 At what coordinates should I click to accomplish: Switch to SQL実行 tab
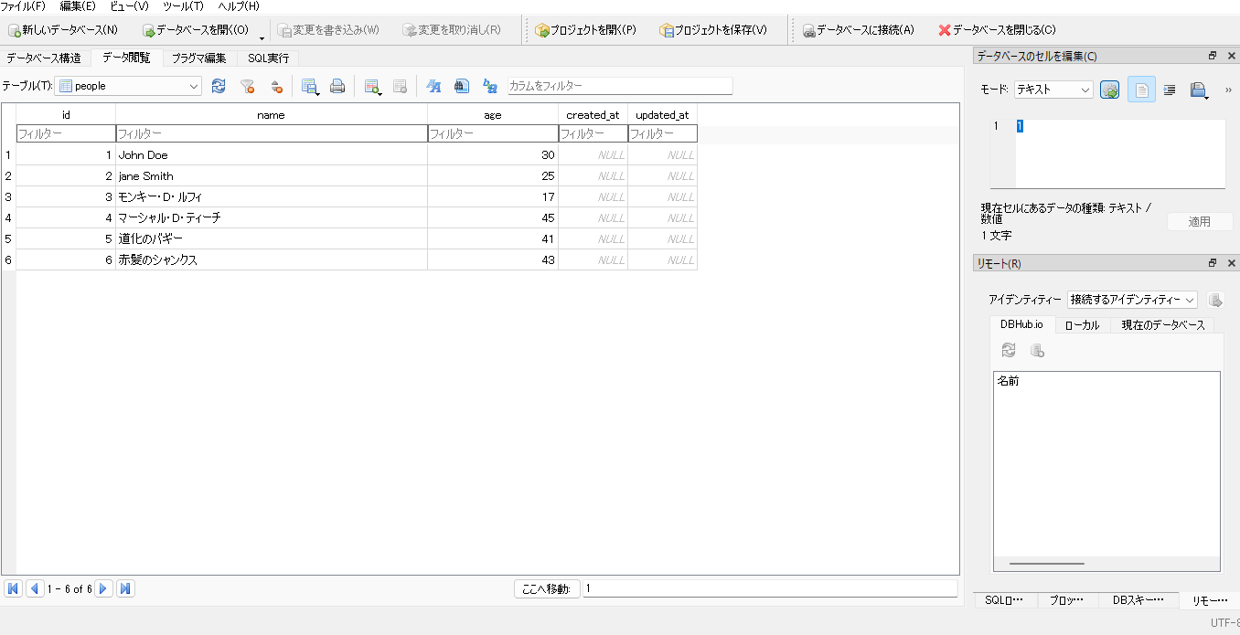coord(268,58)
